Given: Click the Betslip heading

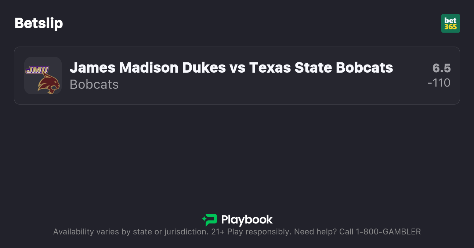Looking at the screenshot, I should click(39, 23).
